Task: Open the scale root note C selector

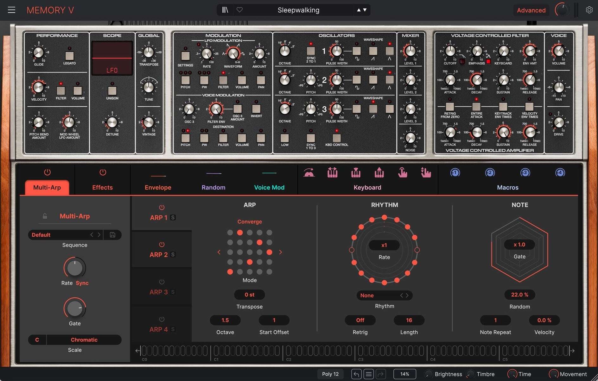Action: 37,340
